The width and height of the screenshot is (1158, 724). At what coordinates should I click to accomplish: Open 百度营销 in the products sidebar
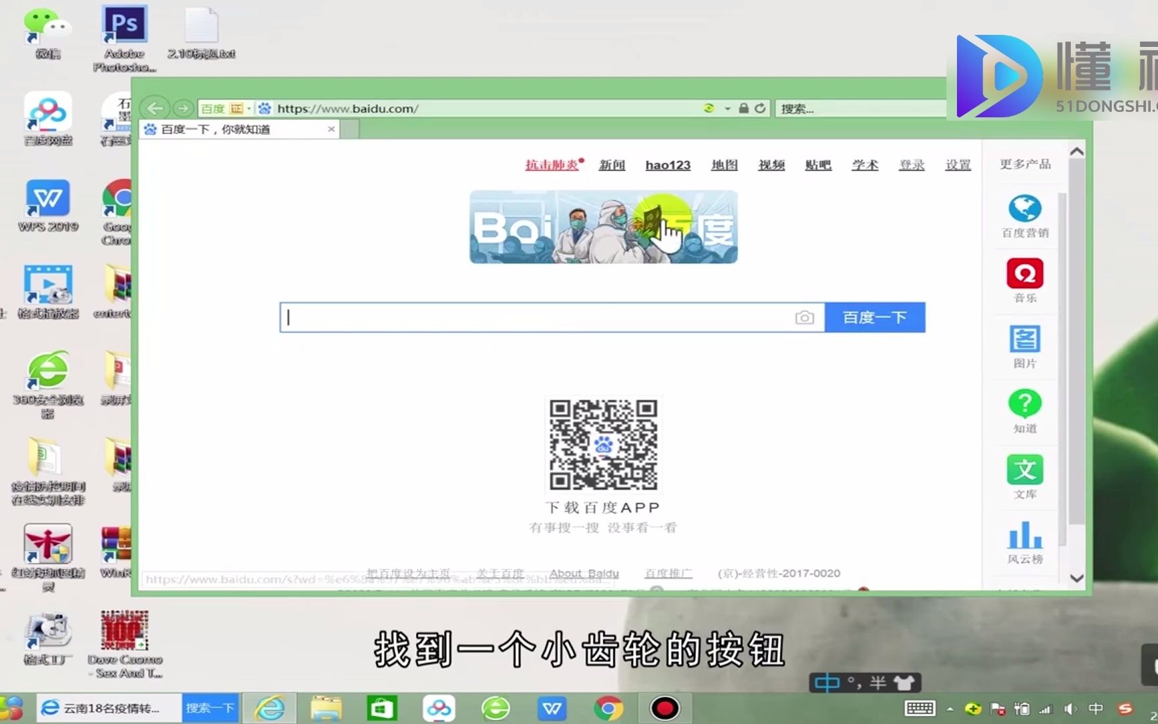tap(1025, 217)
